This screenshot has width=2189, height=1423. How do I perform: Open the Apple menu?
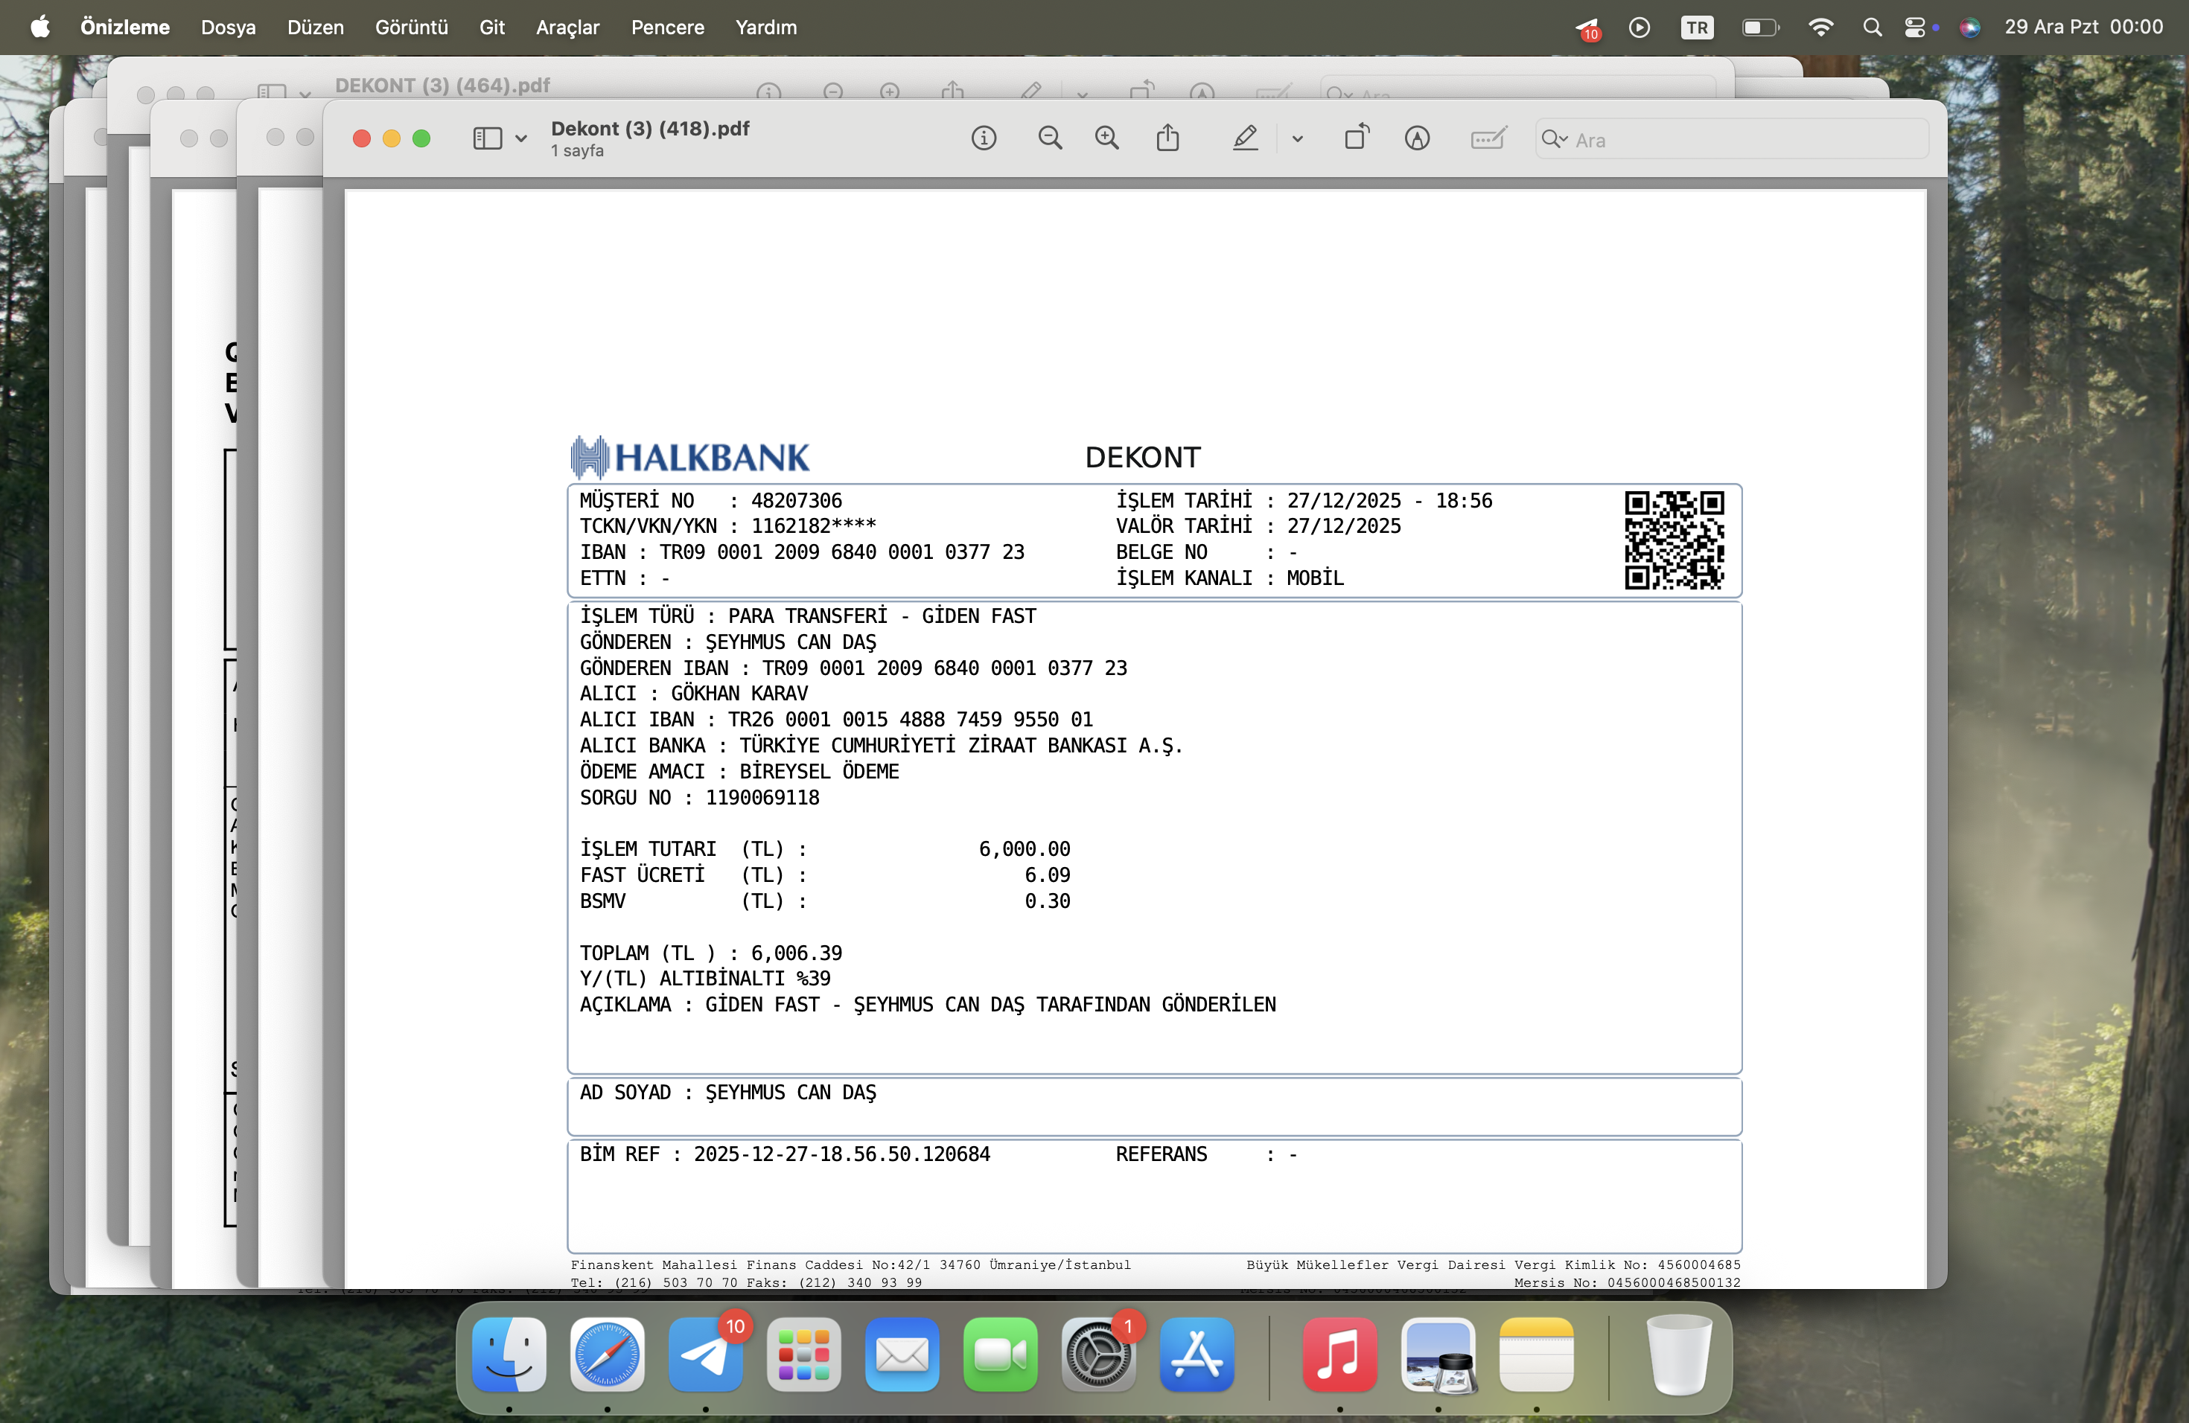point(40,28)
